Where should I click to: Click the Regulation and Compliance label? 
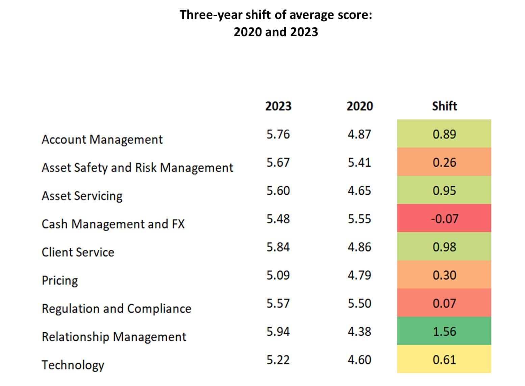click(x=117, y=309)
